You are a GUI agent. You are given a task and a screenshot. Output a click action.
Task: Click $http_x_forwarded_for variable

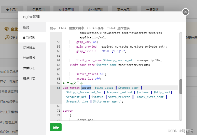click(x=84, y=93)
